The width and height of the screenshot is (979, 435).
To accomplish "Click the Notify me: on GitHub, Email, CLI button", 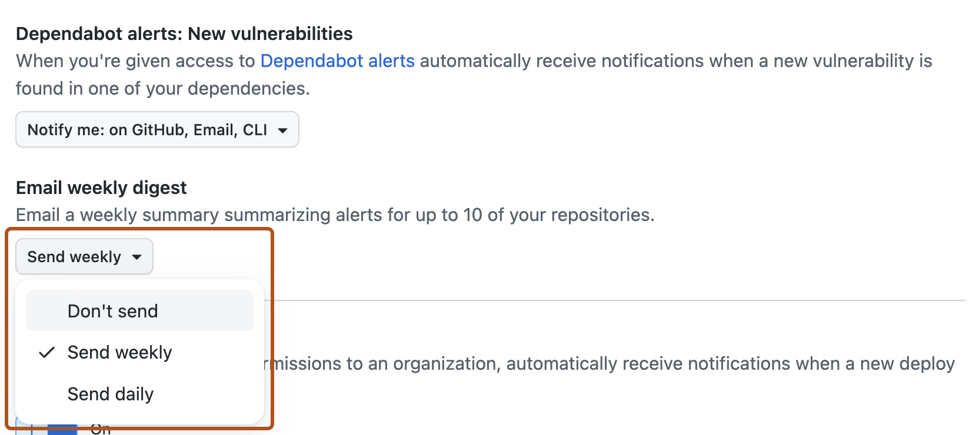I will click(156, 129).
